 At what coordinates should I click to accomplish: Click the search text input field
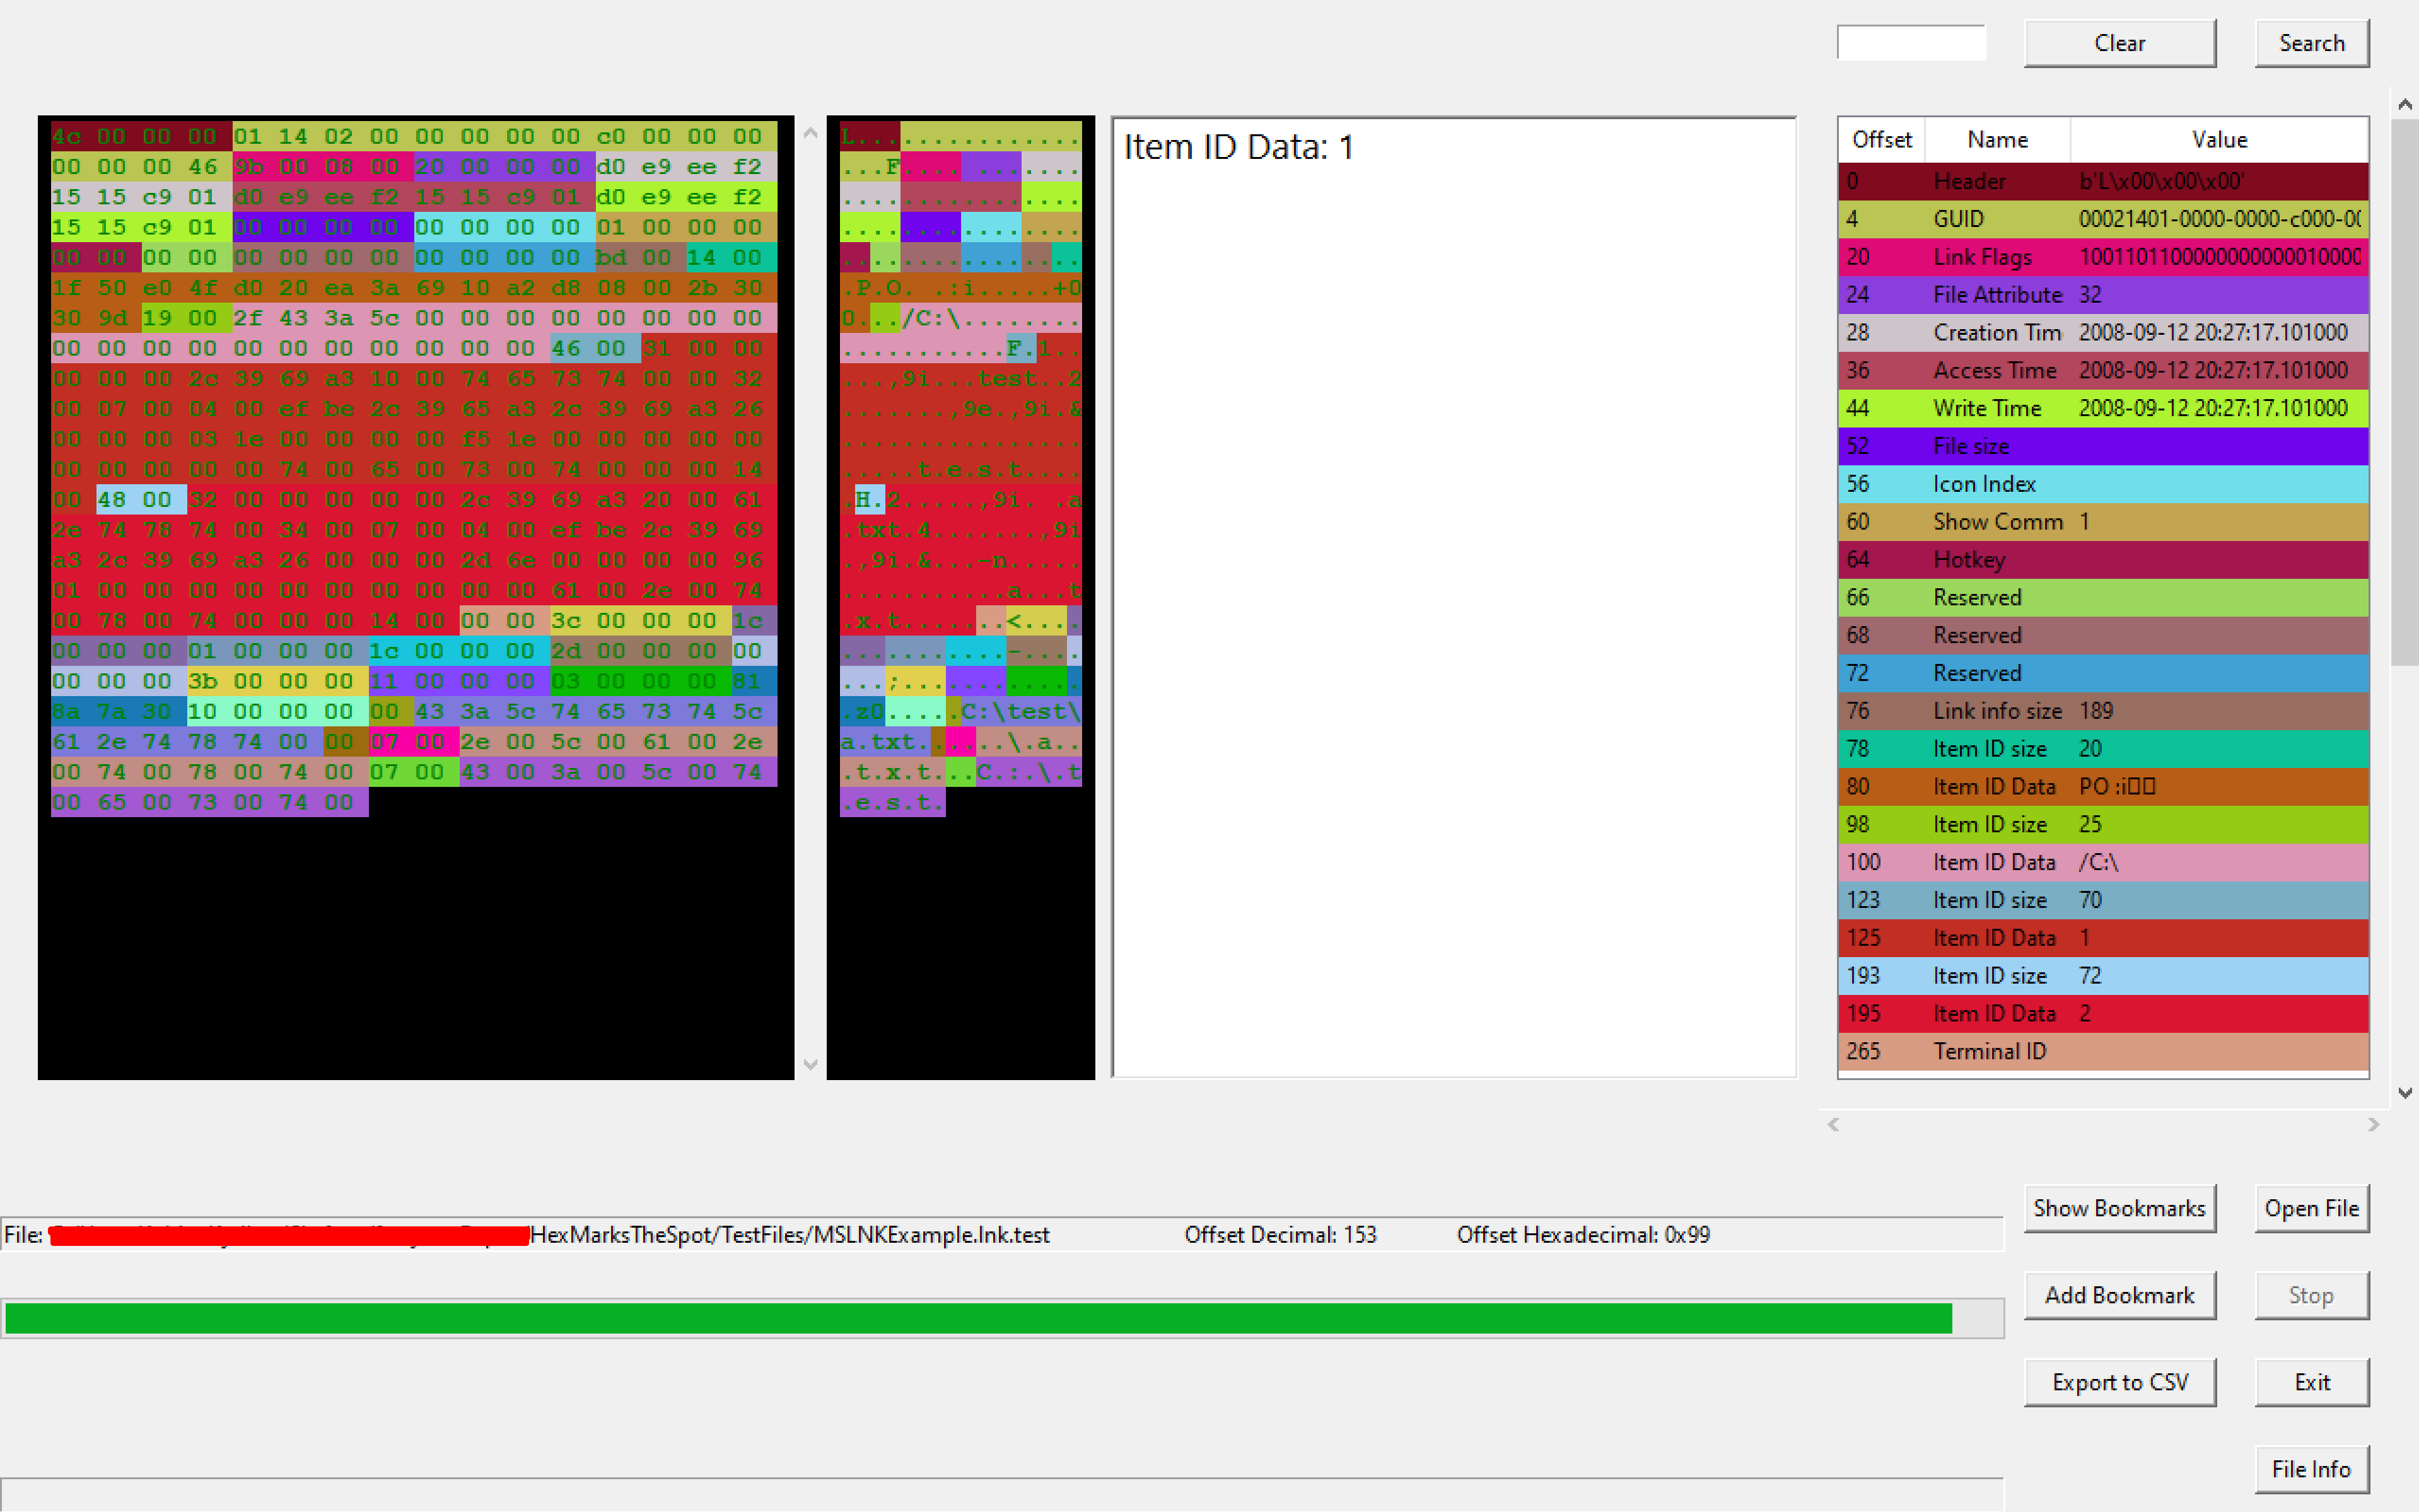point(1910,43)
